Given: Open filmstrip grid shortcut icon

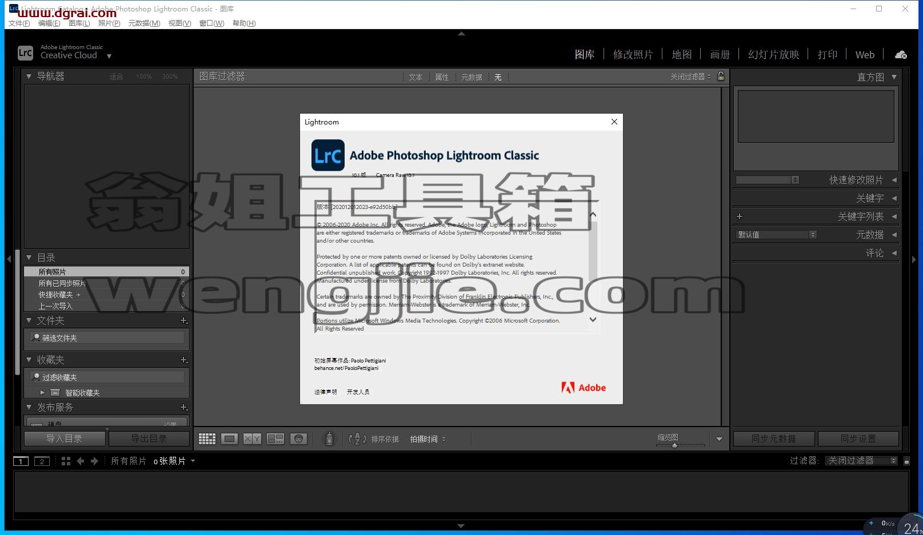Looking at the screenshot, I should coord(66,461).
